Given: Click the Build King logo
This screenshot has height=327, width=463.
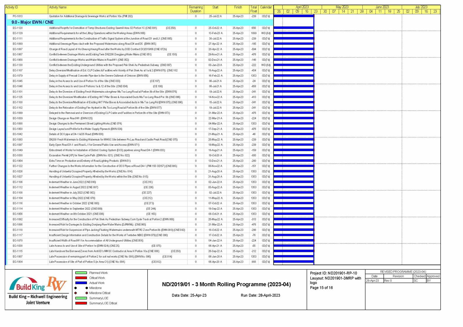Looking at the screenshot, I should pos(27,284).
